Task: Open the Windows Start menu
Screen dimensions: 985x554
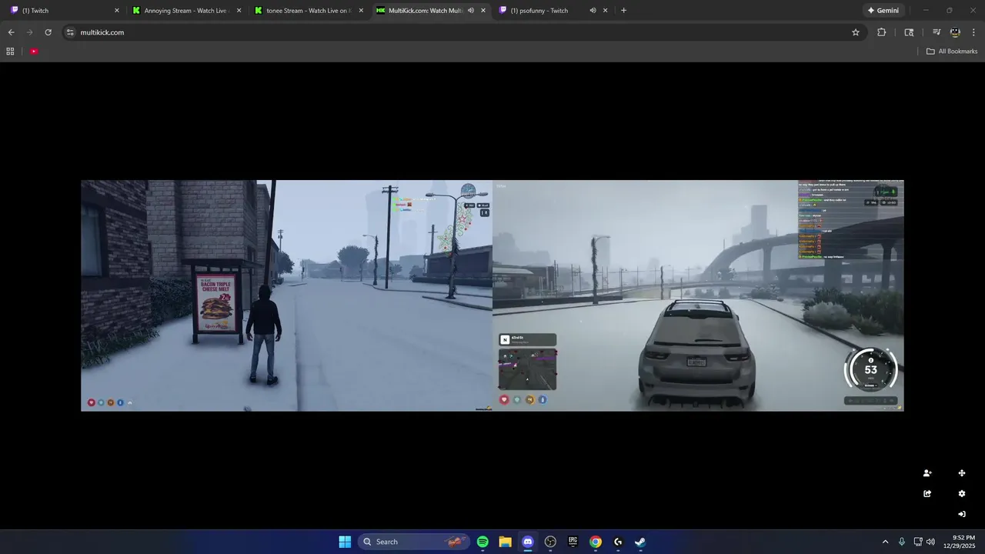Action: (345, 542)
